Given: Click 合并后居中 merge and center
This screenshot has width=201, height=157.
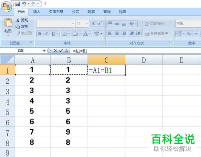Looking at the screenshot, I should [x=156, y=33].
